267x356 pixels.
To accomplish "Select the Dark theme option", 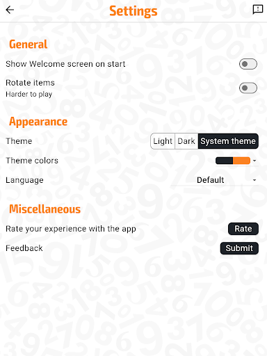I will [x=186, y=141].
